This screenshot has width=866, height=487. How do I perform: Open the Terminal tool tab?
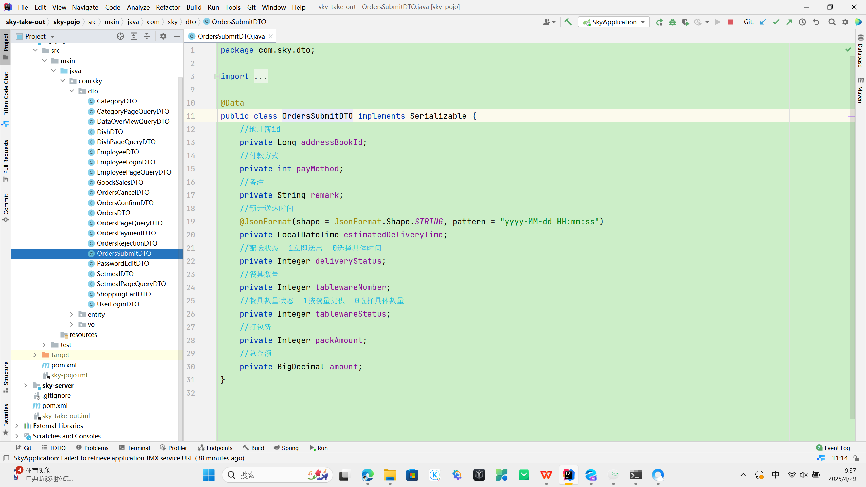coord(135,448)
